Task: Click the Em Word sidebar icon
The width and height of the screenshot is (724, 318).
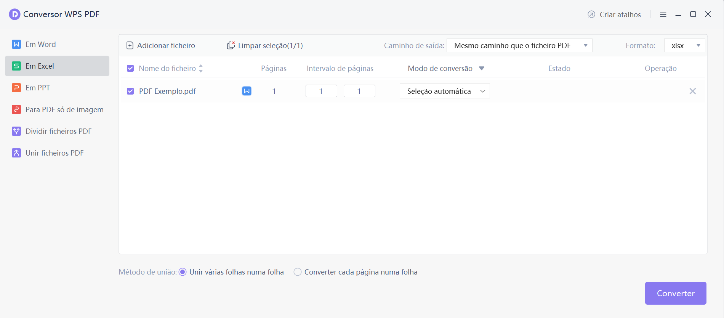Action: 16,44
